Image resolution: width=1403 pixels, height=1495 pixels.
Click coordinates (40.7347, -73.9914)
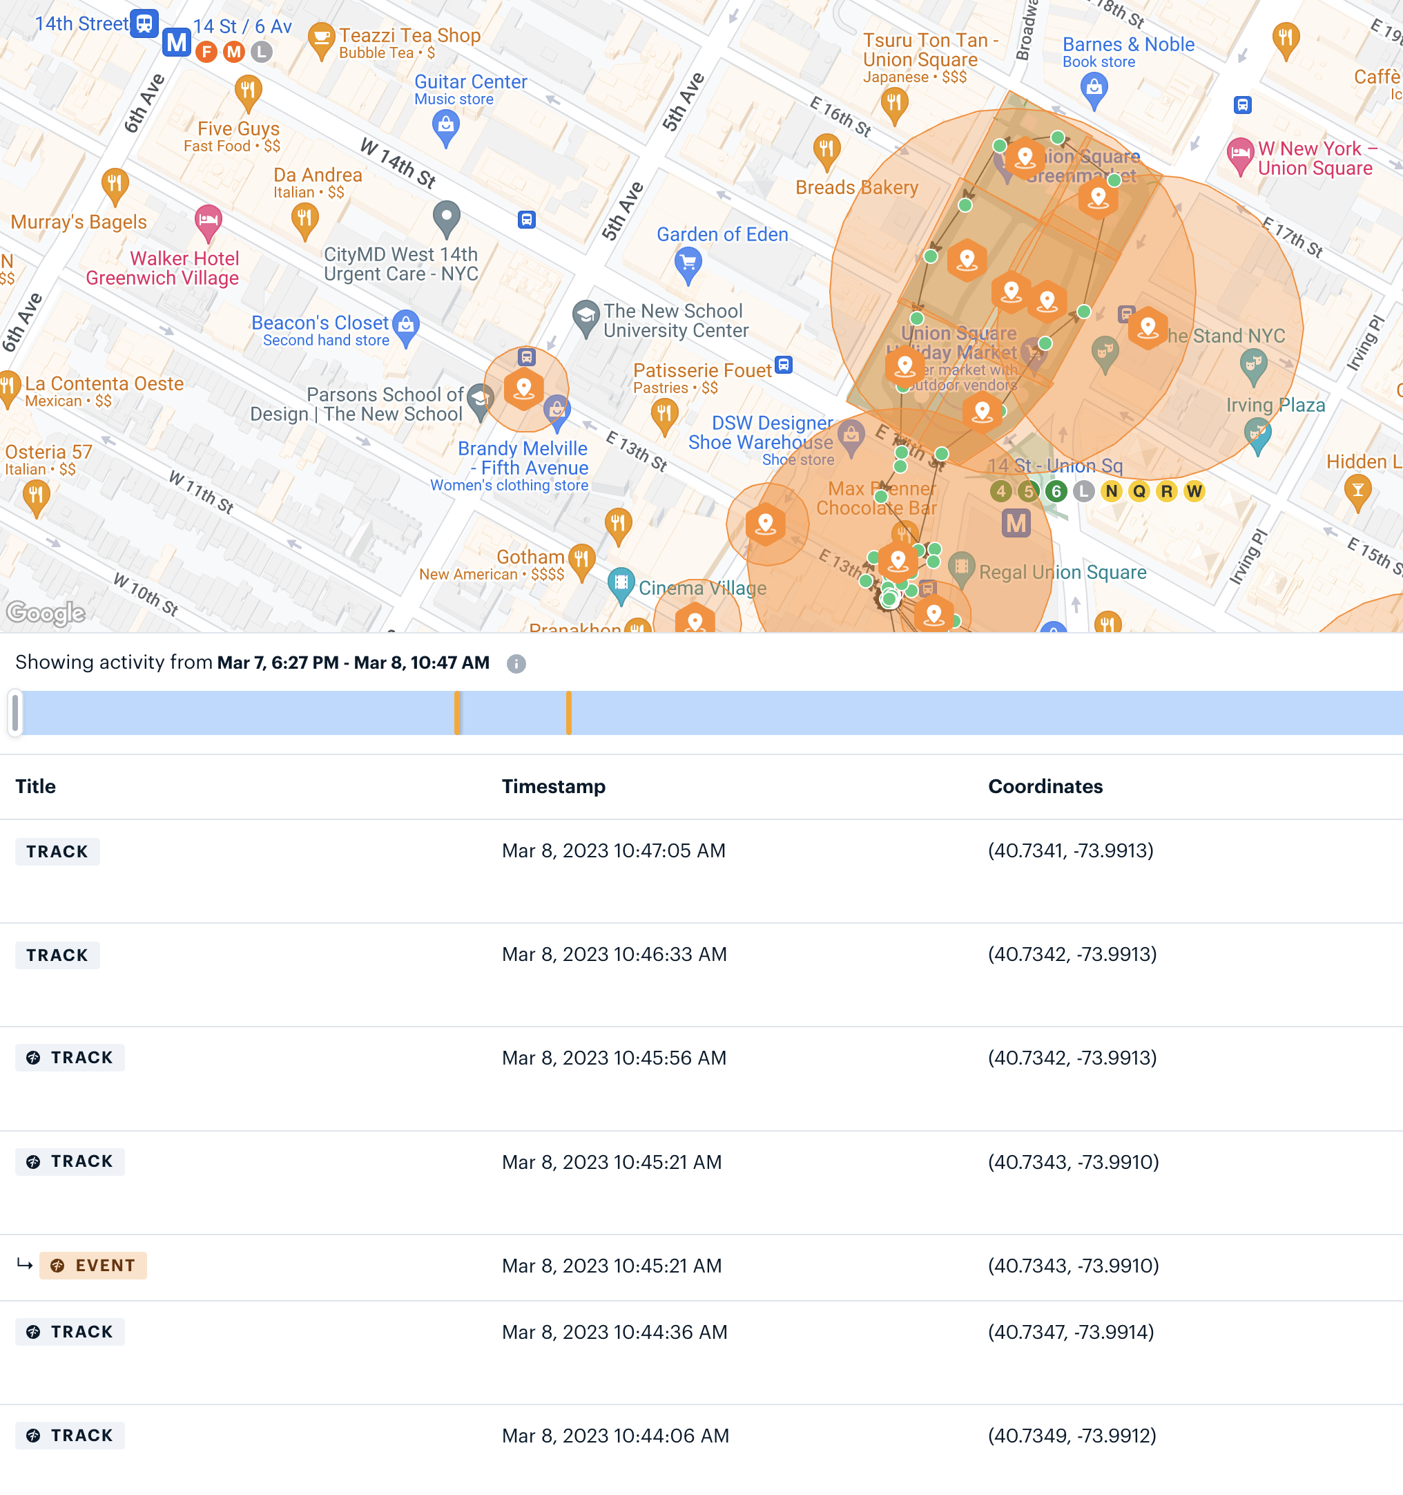click(1071, 1332)
